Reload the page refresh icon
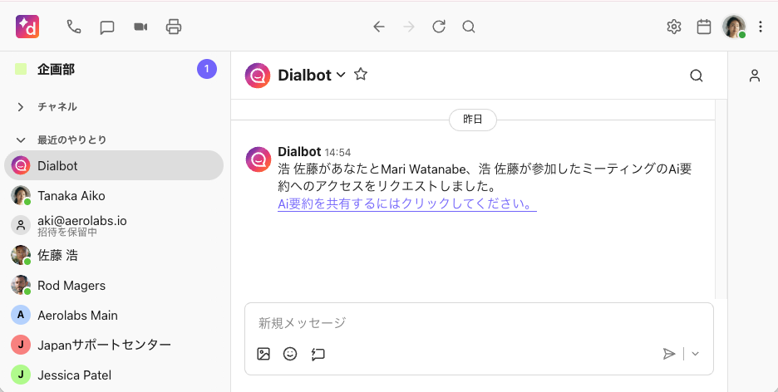 tap(439, 27)
